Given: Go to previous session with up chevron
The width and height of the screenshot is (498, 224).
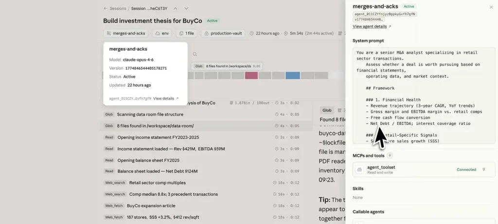Looking at the screenshot, I should click(176, 8).
